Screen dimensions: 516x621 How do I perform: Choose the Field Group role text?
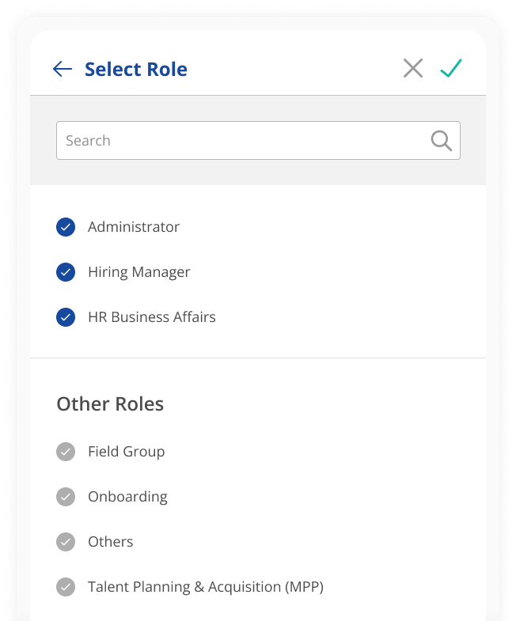pyautogui.click(x=126, y=452)
